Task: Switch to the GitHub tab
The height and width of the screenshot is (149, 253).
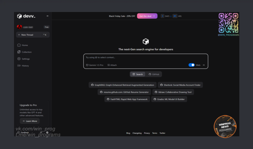Action: point(154,74)
